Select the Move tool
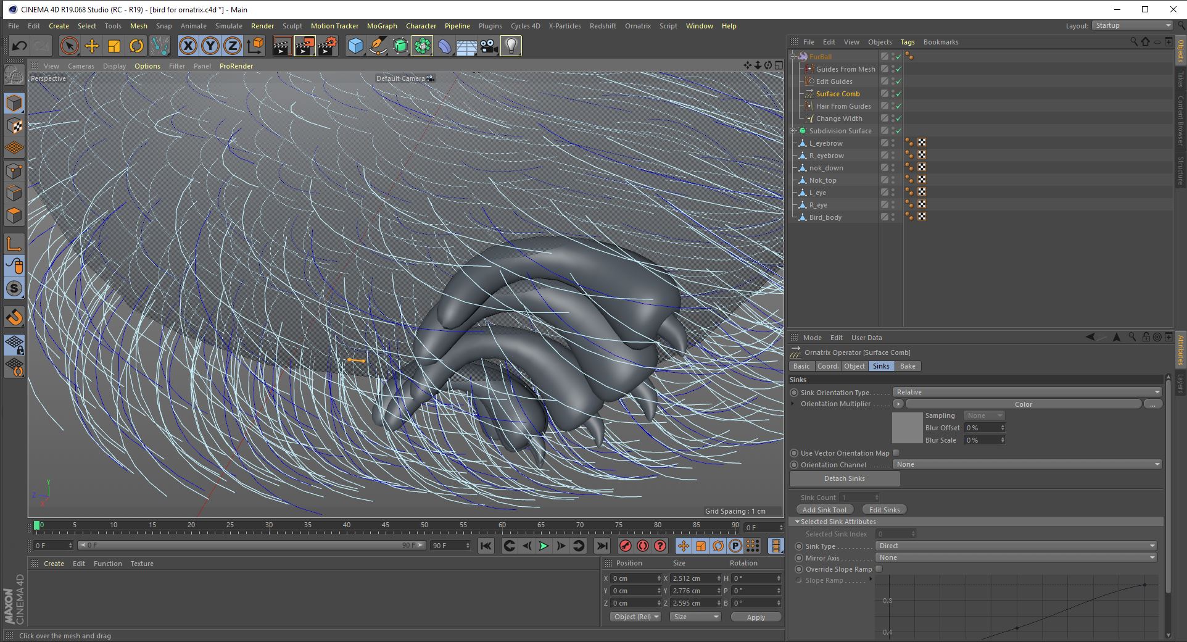This screenshot has height=642, width=1187. 92,46
